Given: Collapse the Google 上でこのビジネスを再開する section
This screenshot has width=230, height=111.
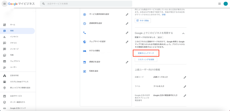Looking at the screenshot, I should pos(183,33).
